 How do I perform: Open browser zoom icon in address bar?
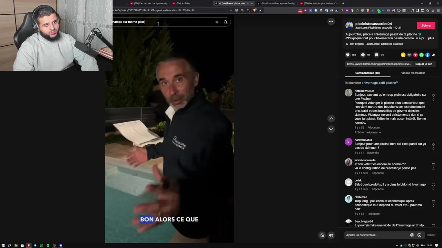(248, 10)
